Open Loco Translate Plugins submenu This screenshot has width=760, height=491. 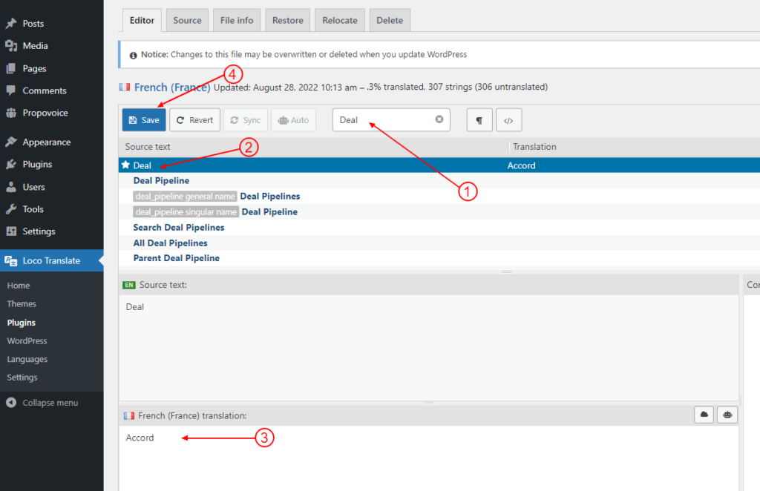[x=22, y=323]
